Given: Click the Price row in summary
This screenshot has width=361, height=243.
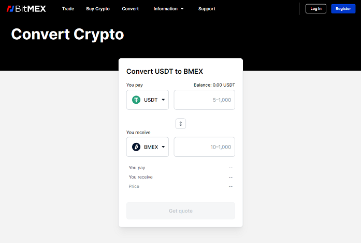Looking at the screenshot, I should pos(181,186).
